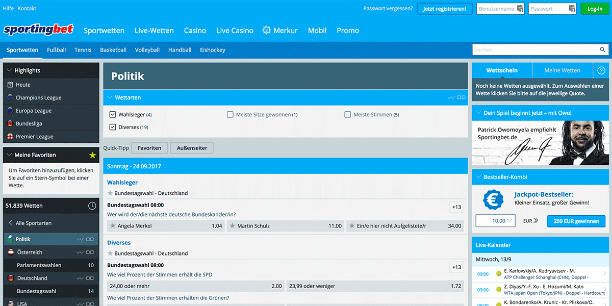Click the two-squares icon in sidebar Politik row
Viewport: 612px width, 306px height.
(90, 239)
